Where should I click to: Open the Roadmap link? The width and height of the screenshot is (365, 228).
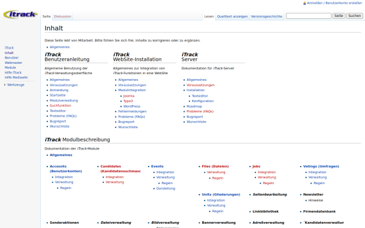coord(194,106)
